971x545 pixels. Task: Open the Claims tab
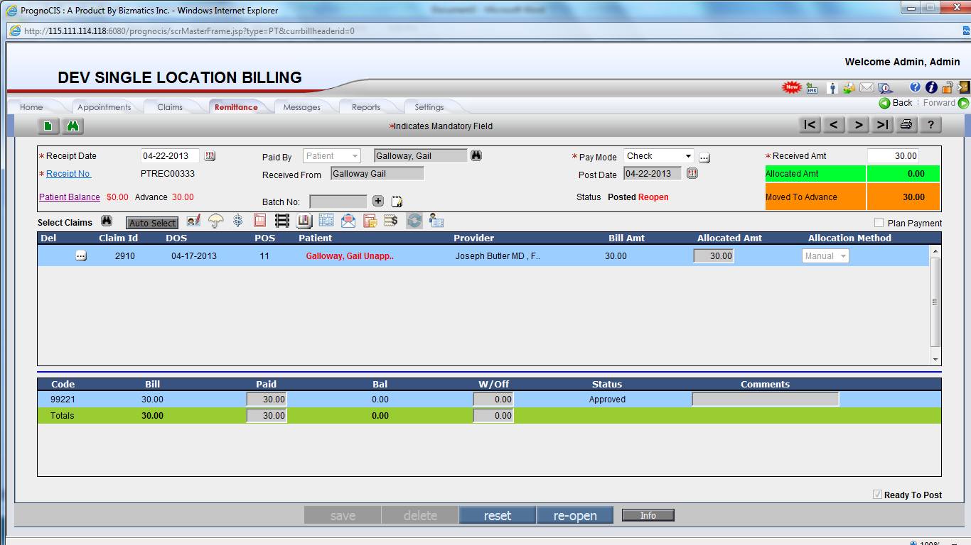point(170,107)
